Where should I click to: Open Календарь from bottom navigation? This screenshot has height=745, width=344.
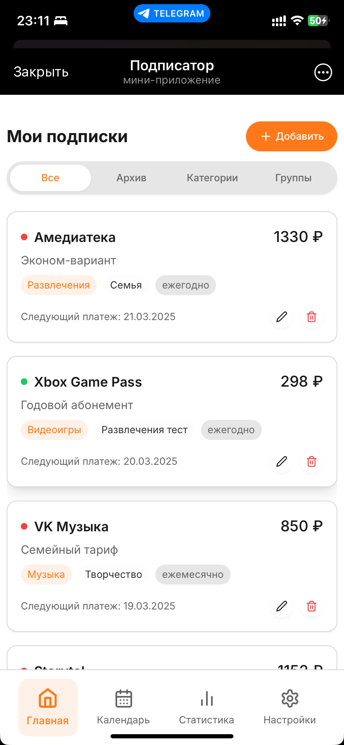pyautogui.click(x=123, y=707)
